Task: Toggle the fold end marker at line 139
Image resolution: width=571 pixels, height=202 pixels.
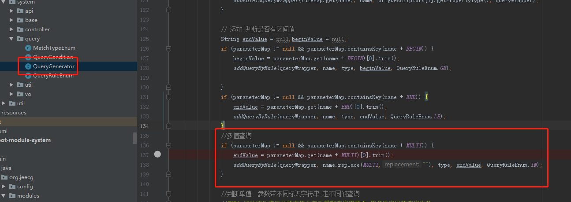Action: coord(168,174)
